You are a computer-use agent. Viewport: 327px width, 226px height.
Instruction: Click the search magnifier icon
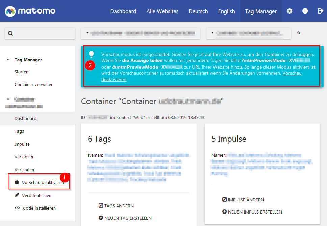10,33
